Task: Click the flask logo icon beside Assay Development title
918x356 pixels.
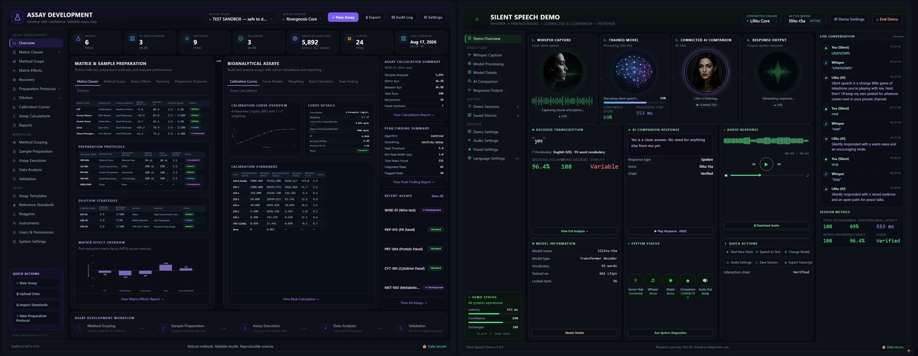Action: click(x=17, y=17)
